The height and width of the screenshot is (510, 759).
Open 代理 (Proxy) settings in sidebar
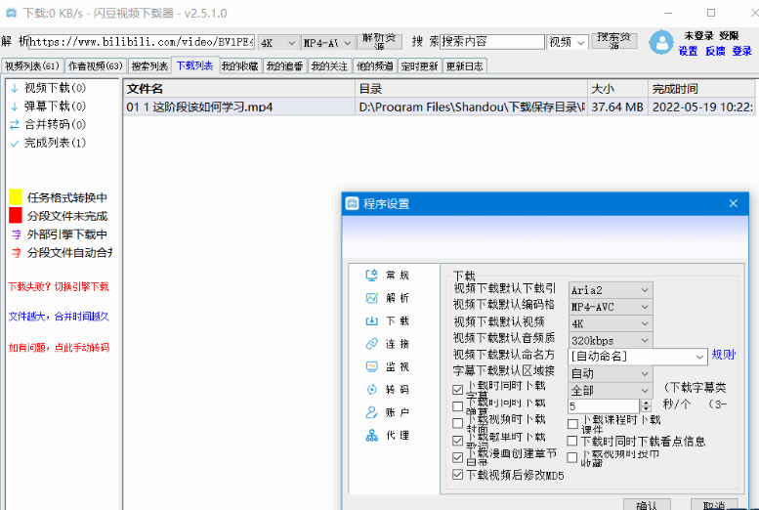pos(387,436)
